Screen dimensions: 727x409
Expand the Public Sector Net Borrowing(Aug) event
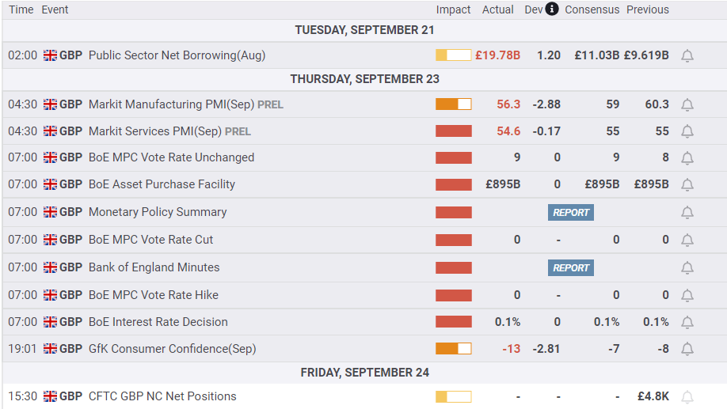(177, 55)
